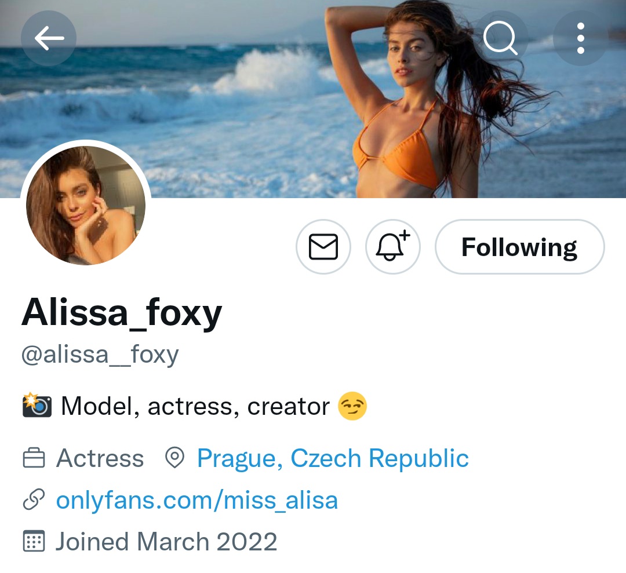
Task: Send a direct message via envelope icon
Action: tap(323, 247)
